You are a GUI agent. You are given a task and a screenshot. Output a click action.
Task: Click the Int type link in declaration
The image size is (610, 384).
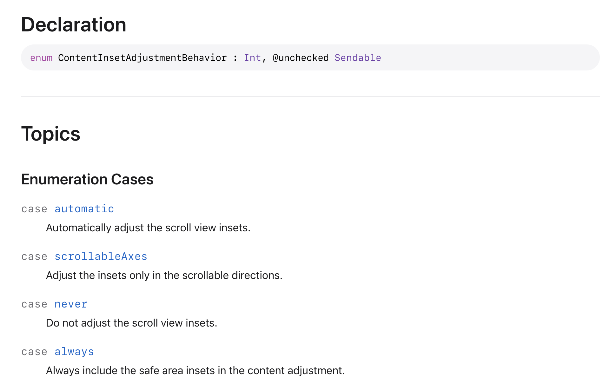[252, 58]
